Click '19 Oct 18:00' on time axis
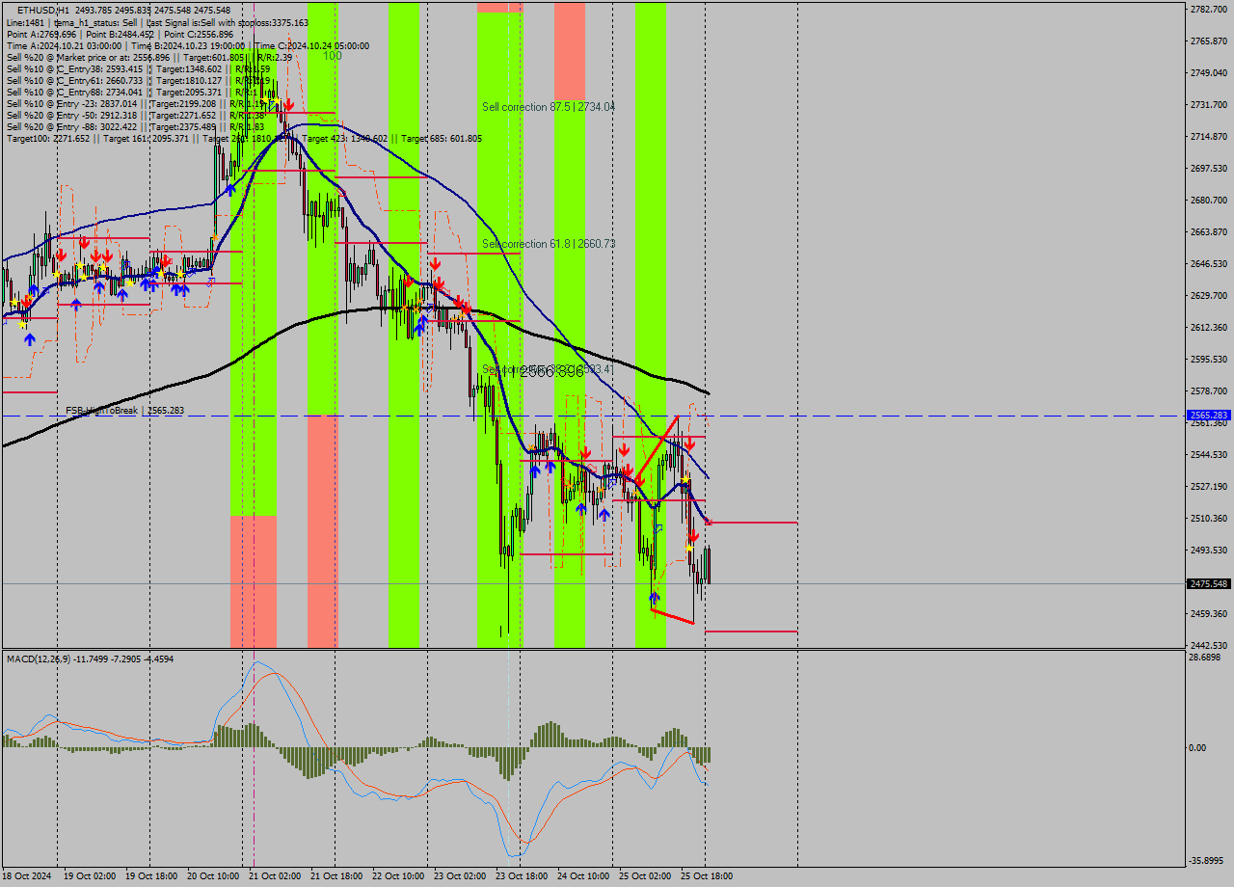 [x=150, y=876]
